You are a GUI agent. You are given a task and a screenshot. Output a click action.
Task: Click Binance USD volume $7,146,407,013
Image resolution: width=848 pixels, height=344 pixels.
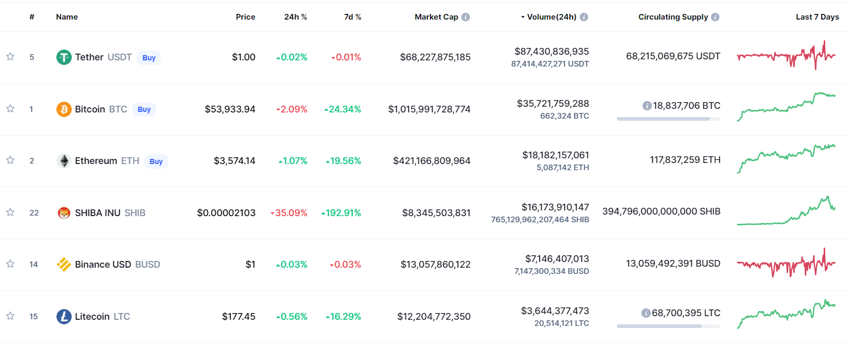[x=557, y=259]
